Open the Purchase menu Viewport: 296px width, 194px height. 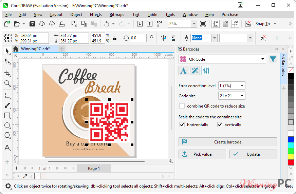(230, 15)
